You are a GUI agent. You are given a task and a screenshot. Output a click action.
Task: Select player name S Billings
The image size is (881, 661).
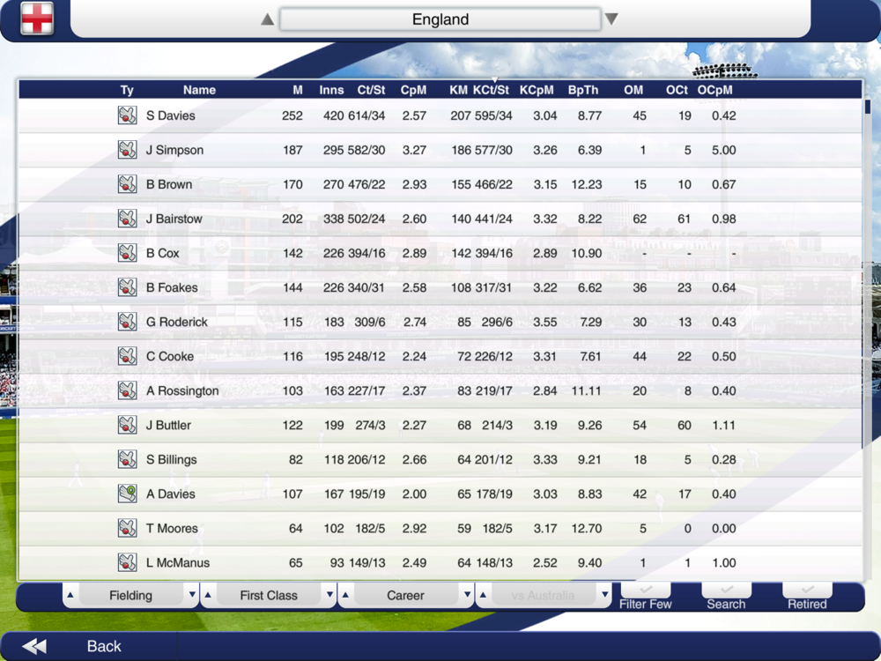point(172,459)
